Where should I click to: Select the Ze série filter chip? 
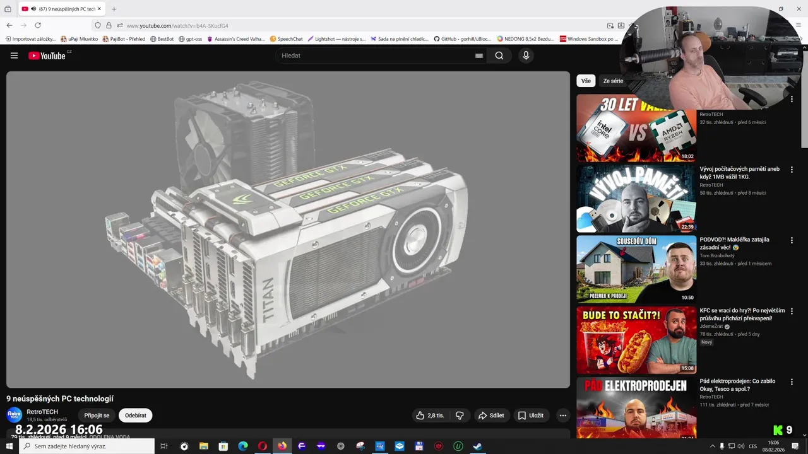(613, 81)
